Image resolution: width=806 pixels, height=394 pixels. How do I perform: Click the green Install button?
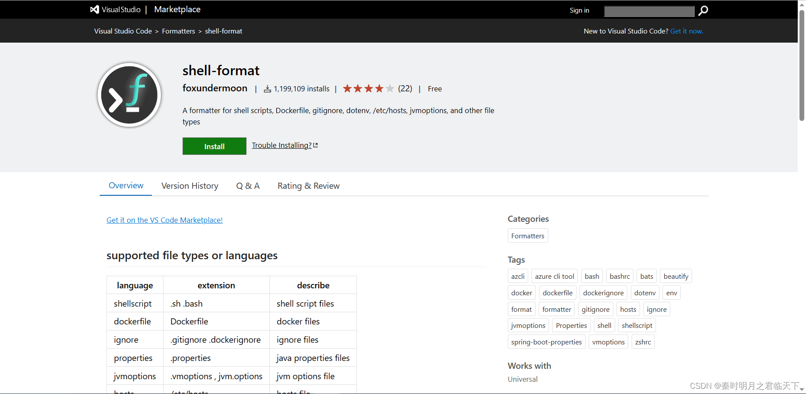214,146
